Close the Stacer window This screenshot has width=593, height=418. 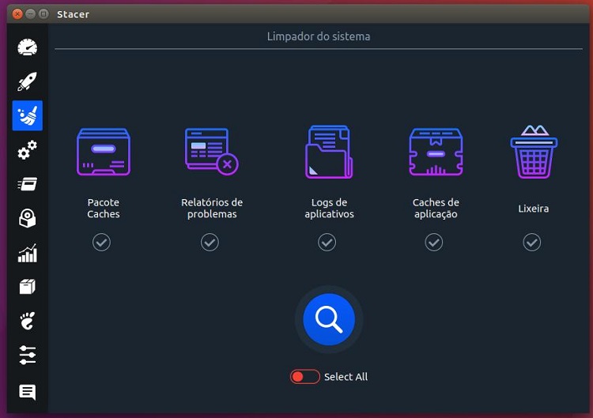click(17, 14)
